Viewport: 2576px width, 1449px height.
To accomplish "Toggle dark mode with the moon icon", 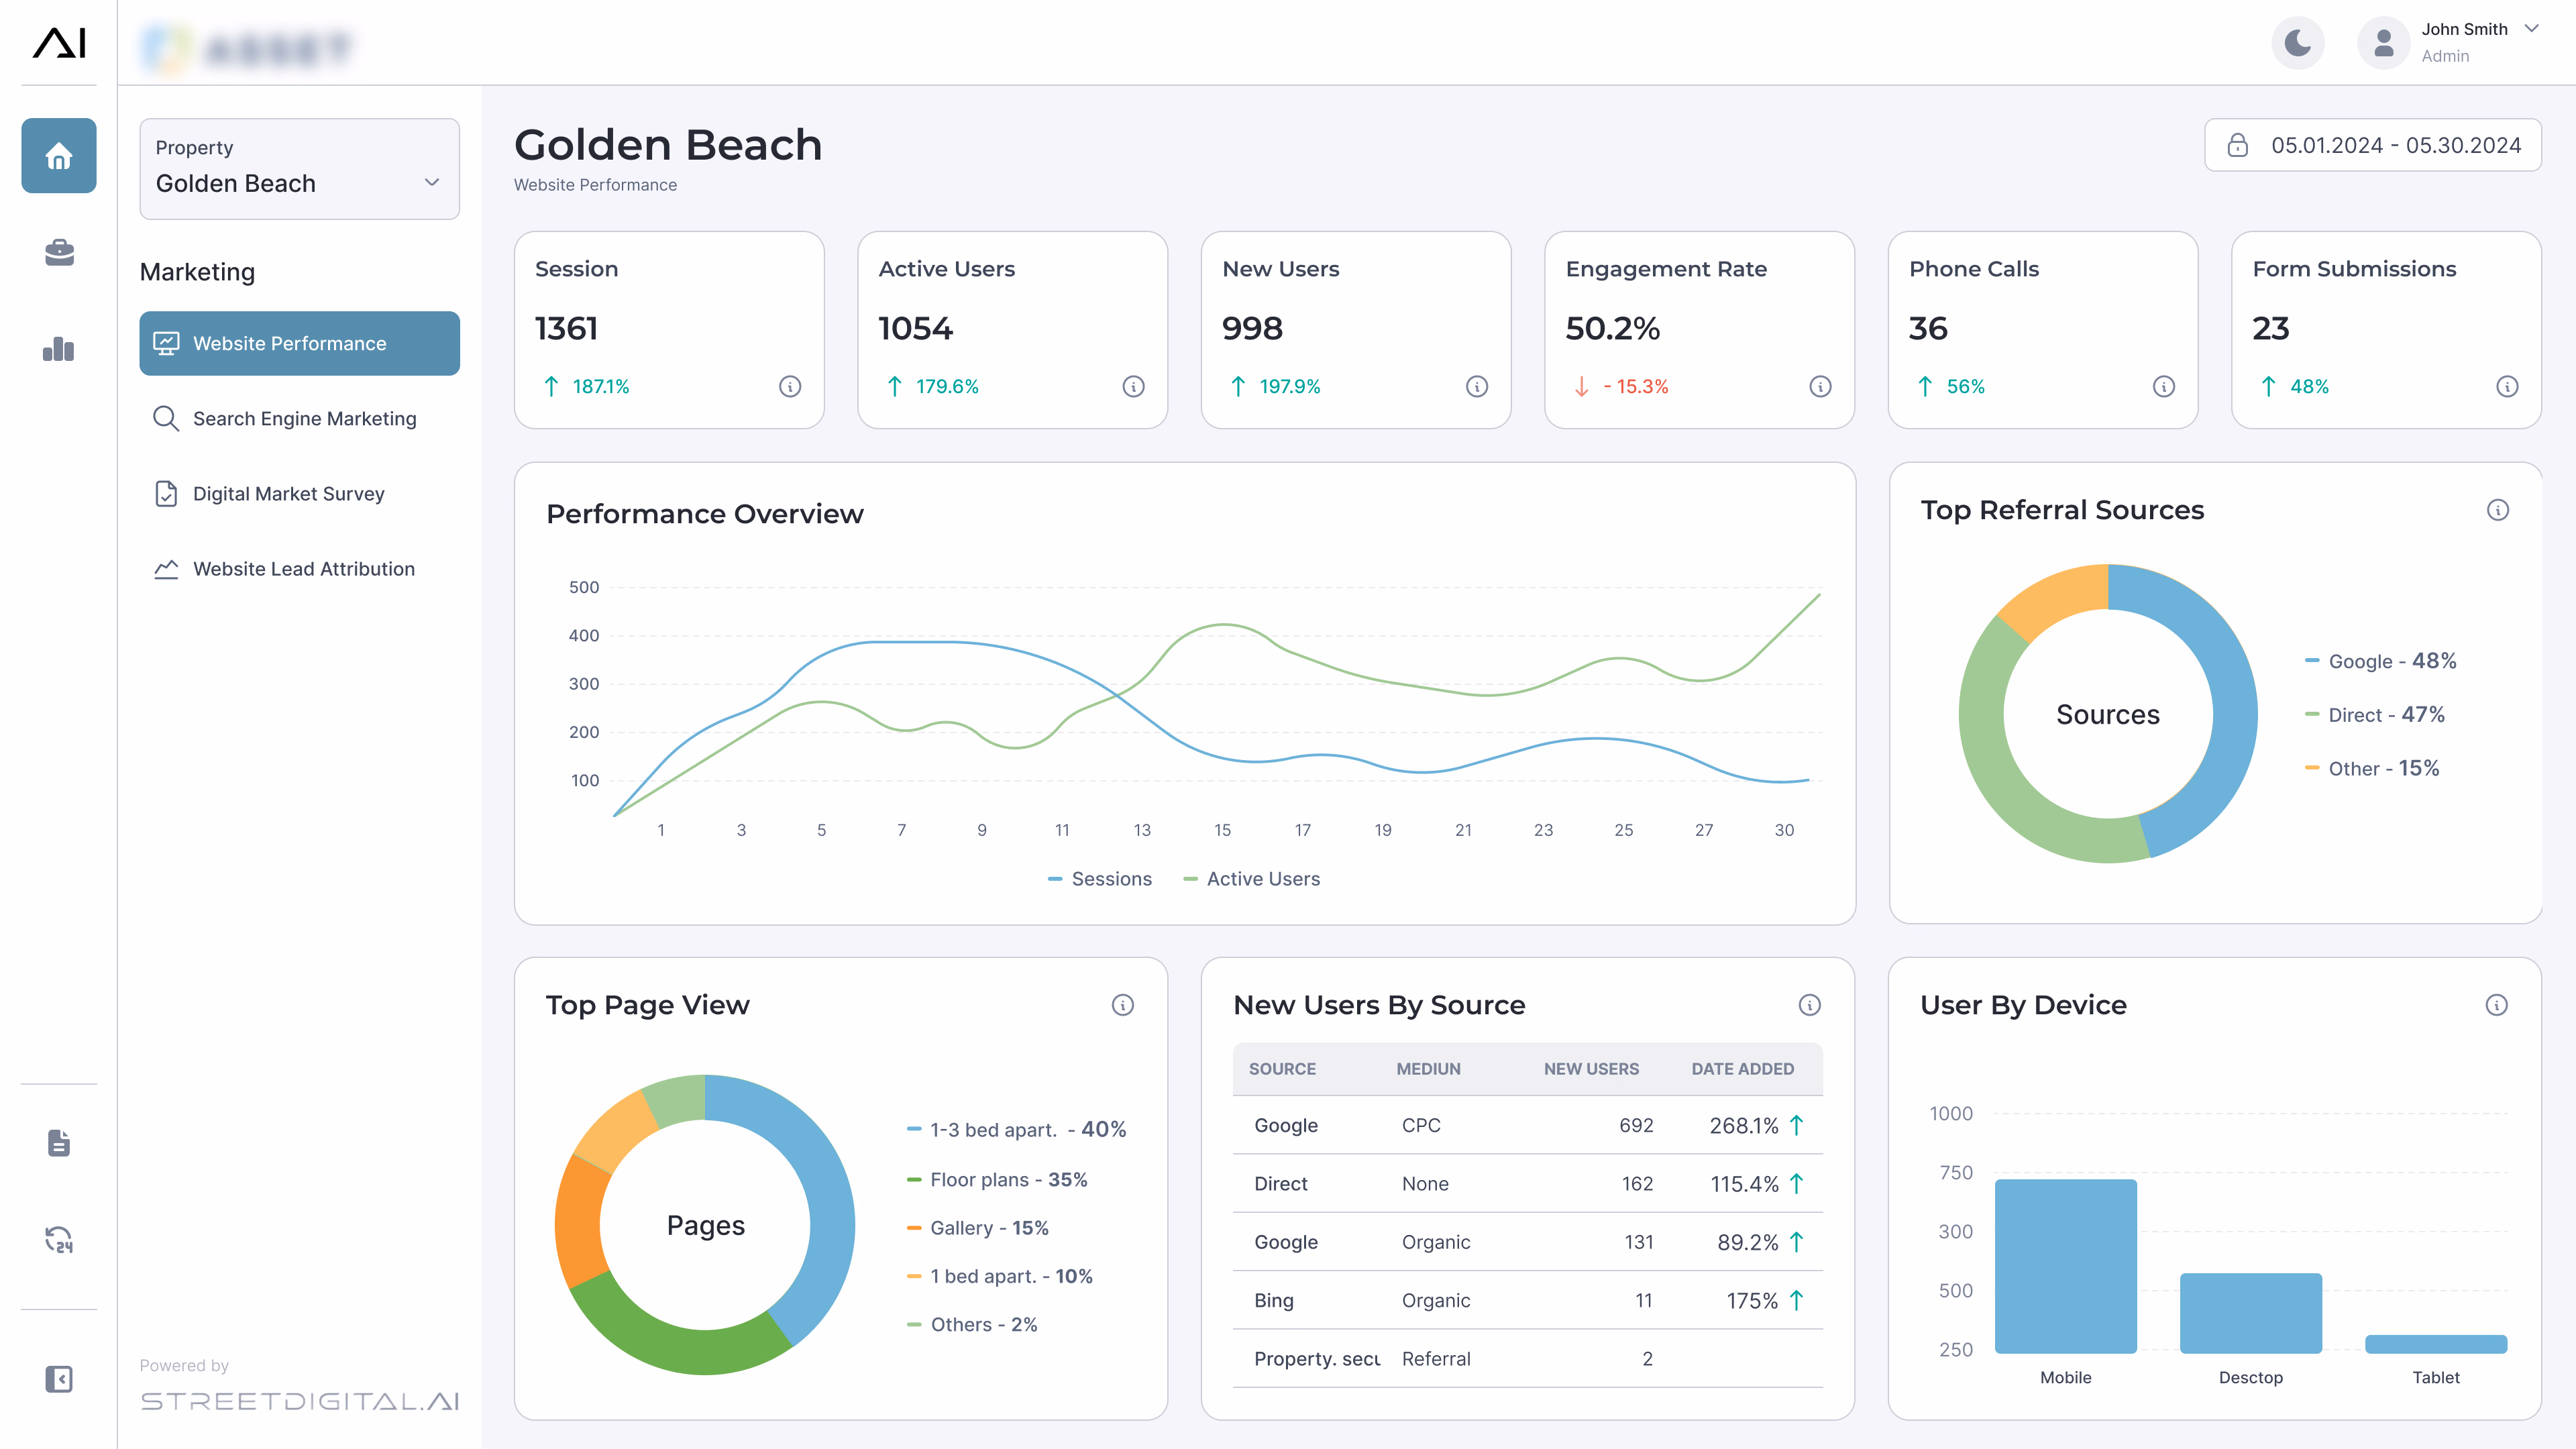I will [2298, 43].
